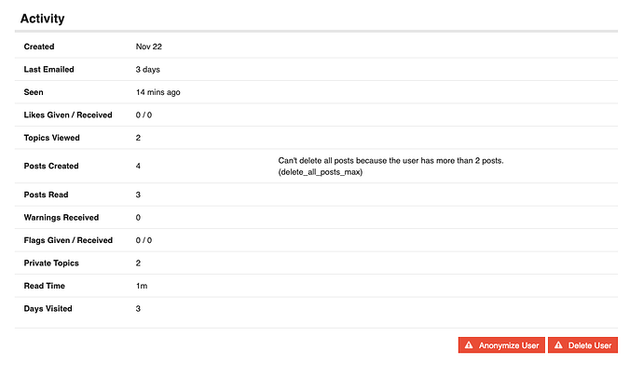Click the Posts Created count of 4
Image resolution: width=643 pixels, height=377 pixels.
coord(138,166)
